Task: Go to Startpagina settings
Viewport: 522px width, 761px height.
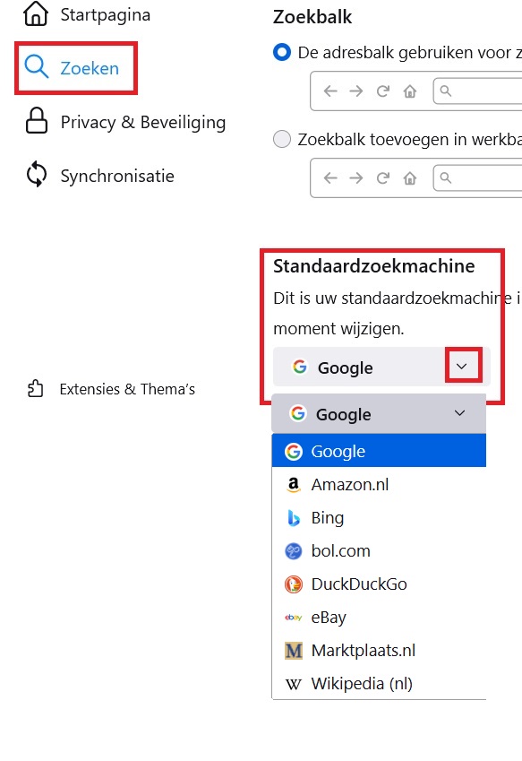Action: tap(104, 14)
